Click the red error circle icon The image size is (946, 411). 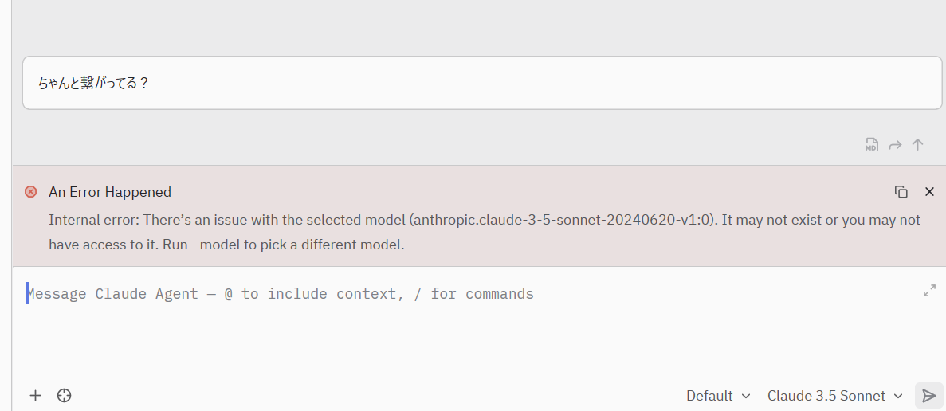click(x=31, y=191)
